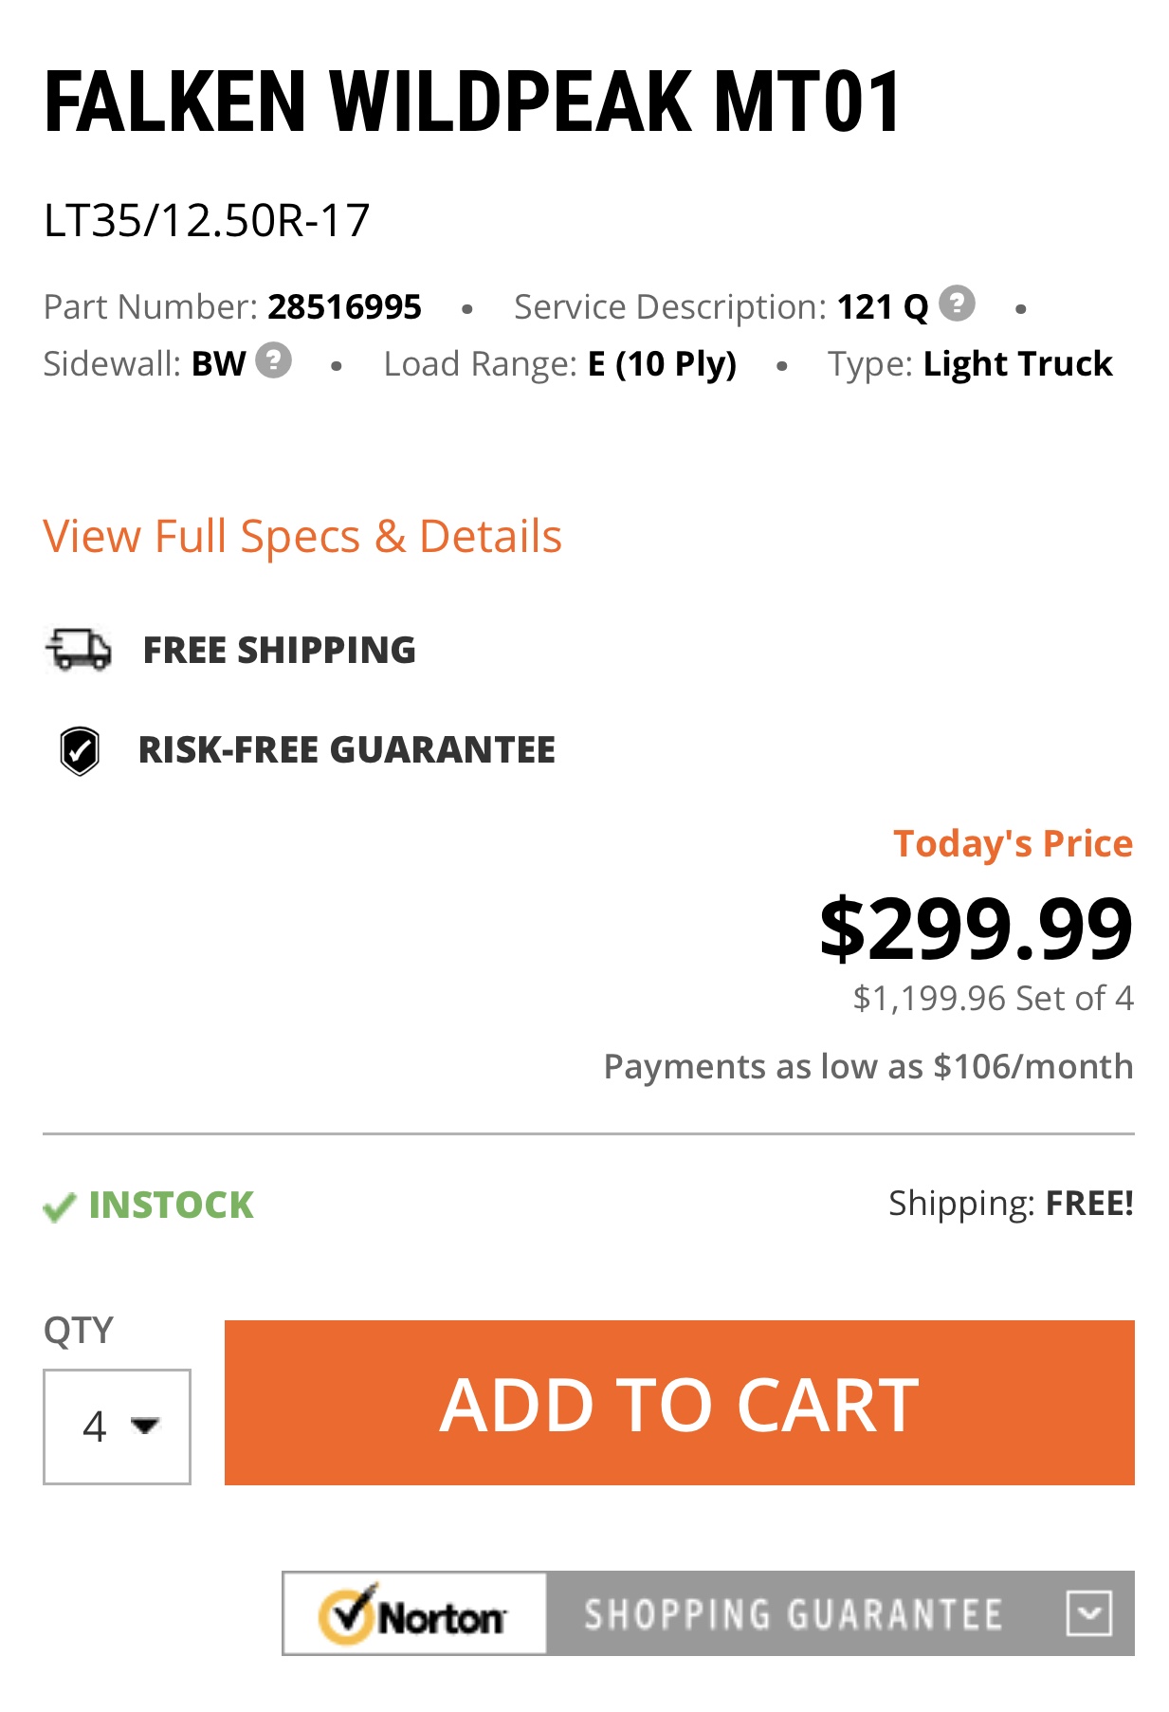Click the $1,199.96 Set of 4 text
The height and width of the screenshot is (1712, 1169).
(993, 999)
